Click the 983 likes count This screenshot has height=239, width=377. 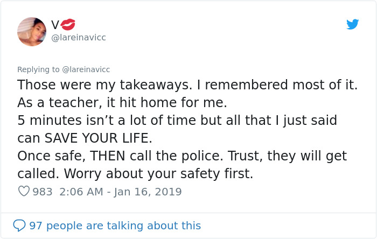click(43, 192)
